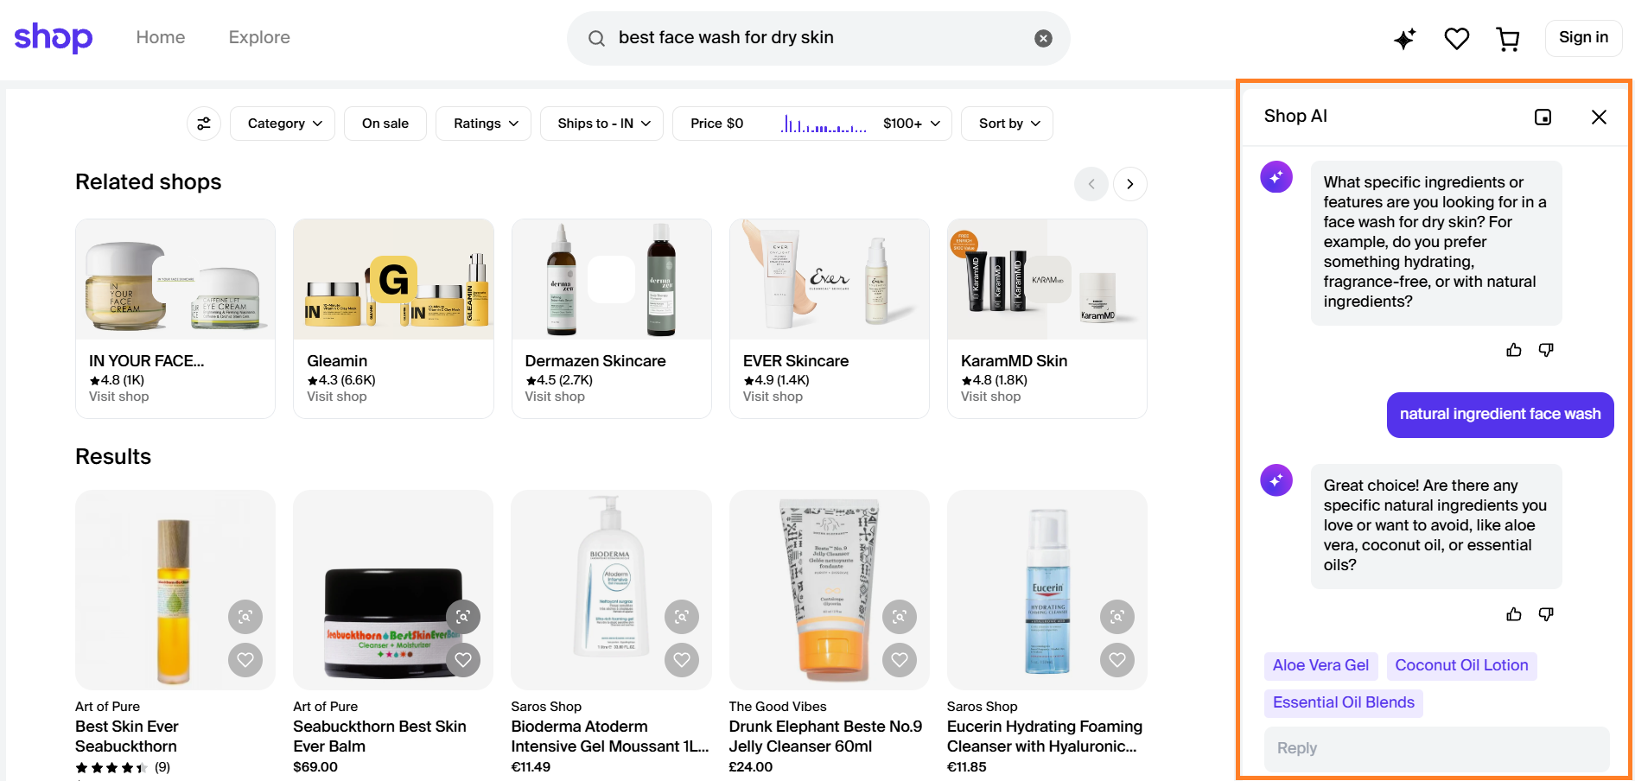Image resolution: width=1635 pixels, height=781 pixels.
Task: Open the shopping cart
Action: point(1508,38)
